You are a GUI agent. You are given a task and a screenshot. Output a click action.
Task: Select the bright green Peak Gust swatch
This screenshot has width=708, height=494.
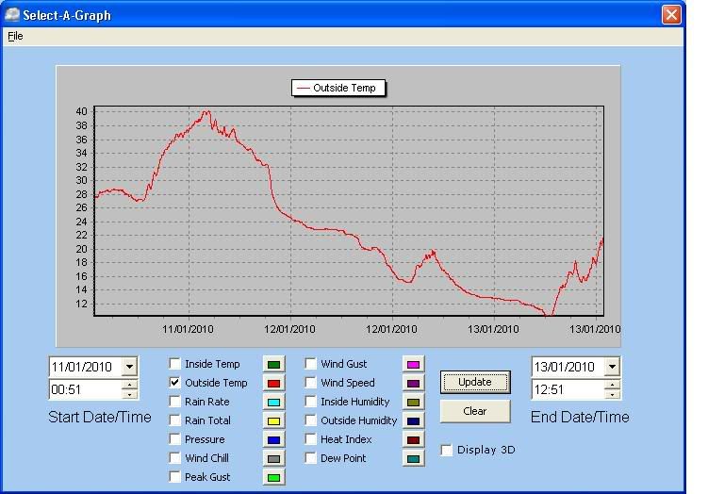click(273, 478)
